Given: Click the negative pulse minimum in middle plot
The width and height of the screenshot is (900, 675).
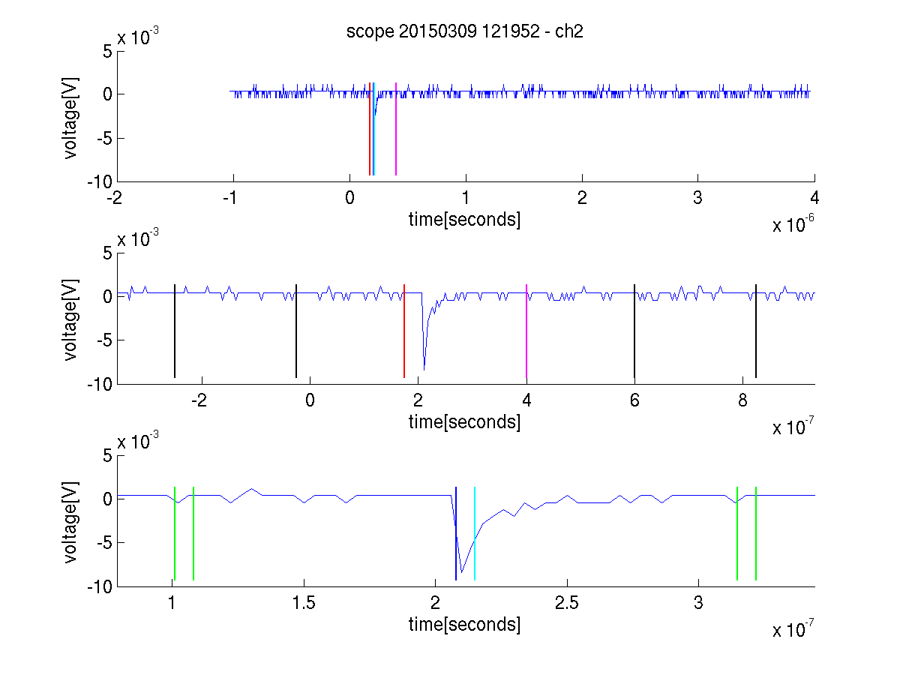Looking at the screenshot, I should pos(424,369).
